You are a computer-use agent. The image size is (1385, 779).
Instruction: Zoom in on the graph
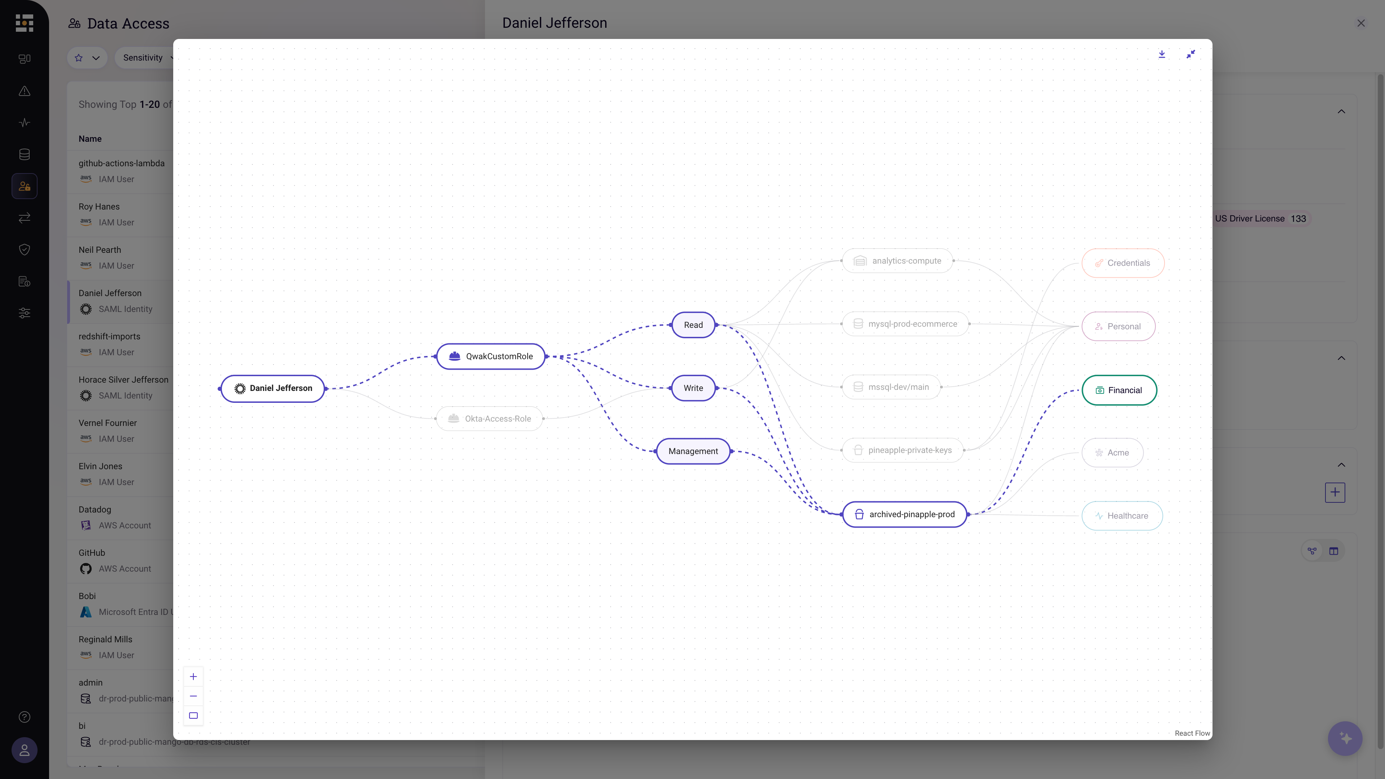point(193,676)
